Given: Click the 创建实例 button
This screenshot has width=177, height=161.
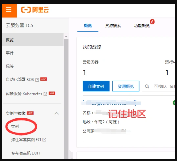Looking at the screenshot, I should [x=96, y=86].
